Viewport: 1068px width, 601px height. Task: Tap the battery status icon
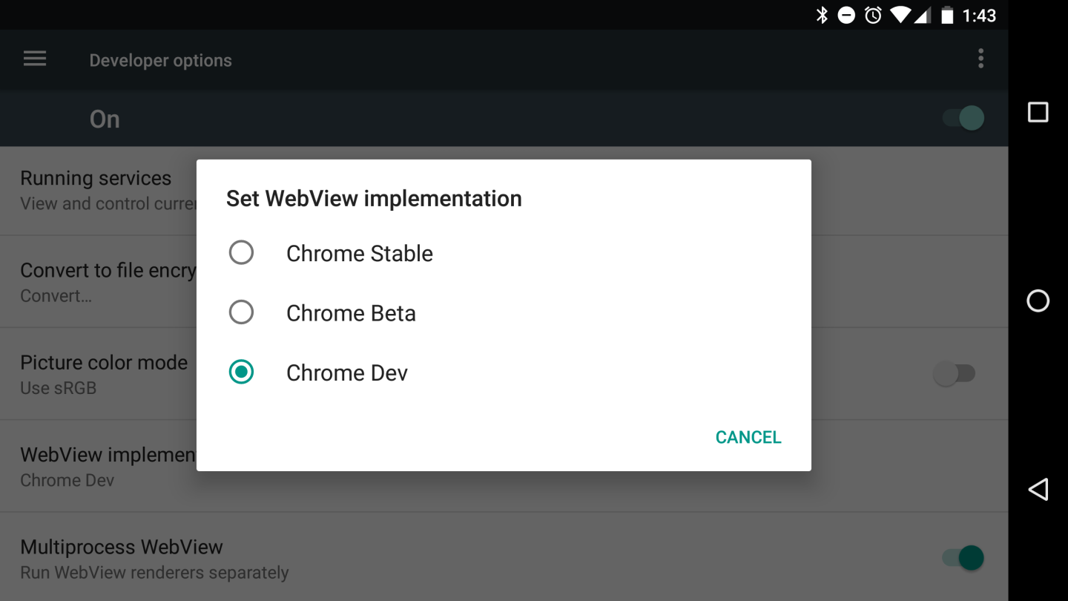(947, 15)
